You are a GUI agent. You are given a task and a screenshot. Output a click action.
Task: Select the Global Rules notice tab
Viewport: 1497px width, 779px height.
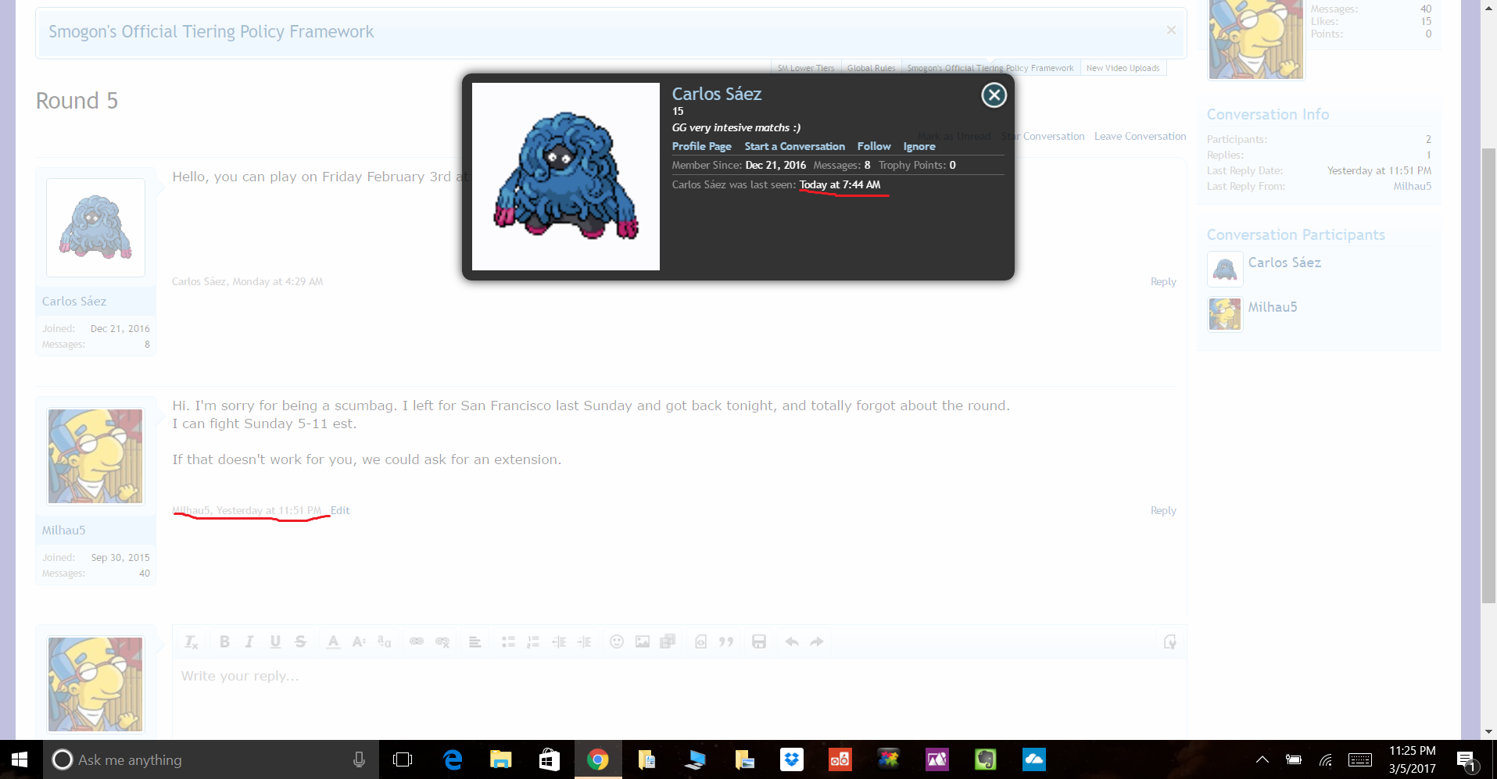[871, 68]
